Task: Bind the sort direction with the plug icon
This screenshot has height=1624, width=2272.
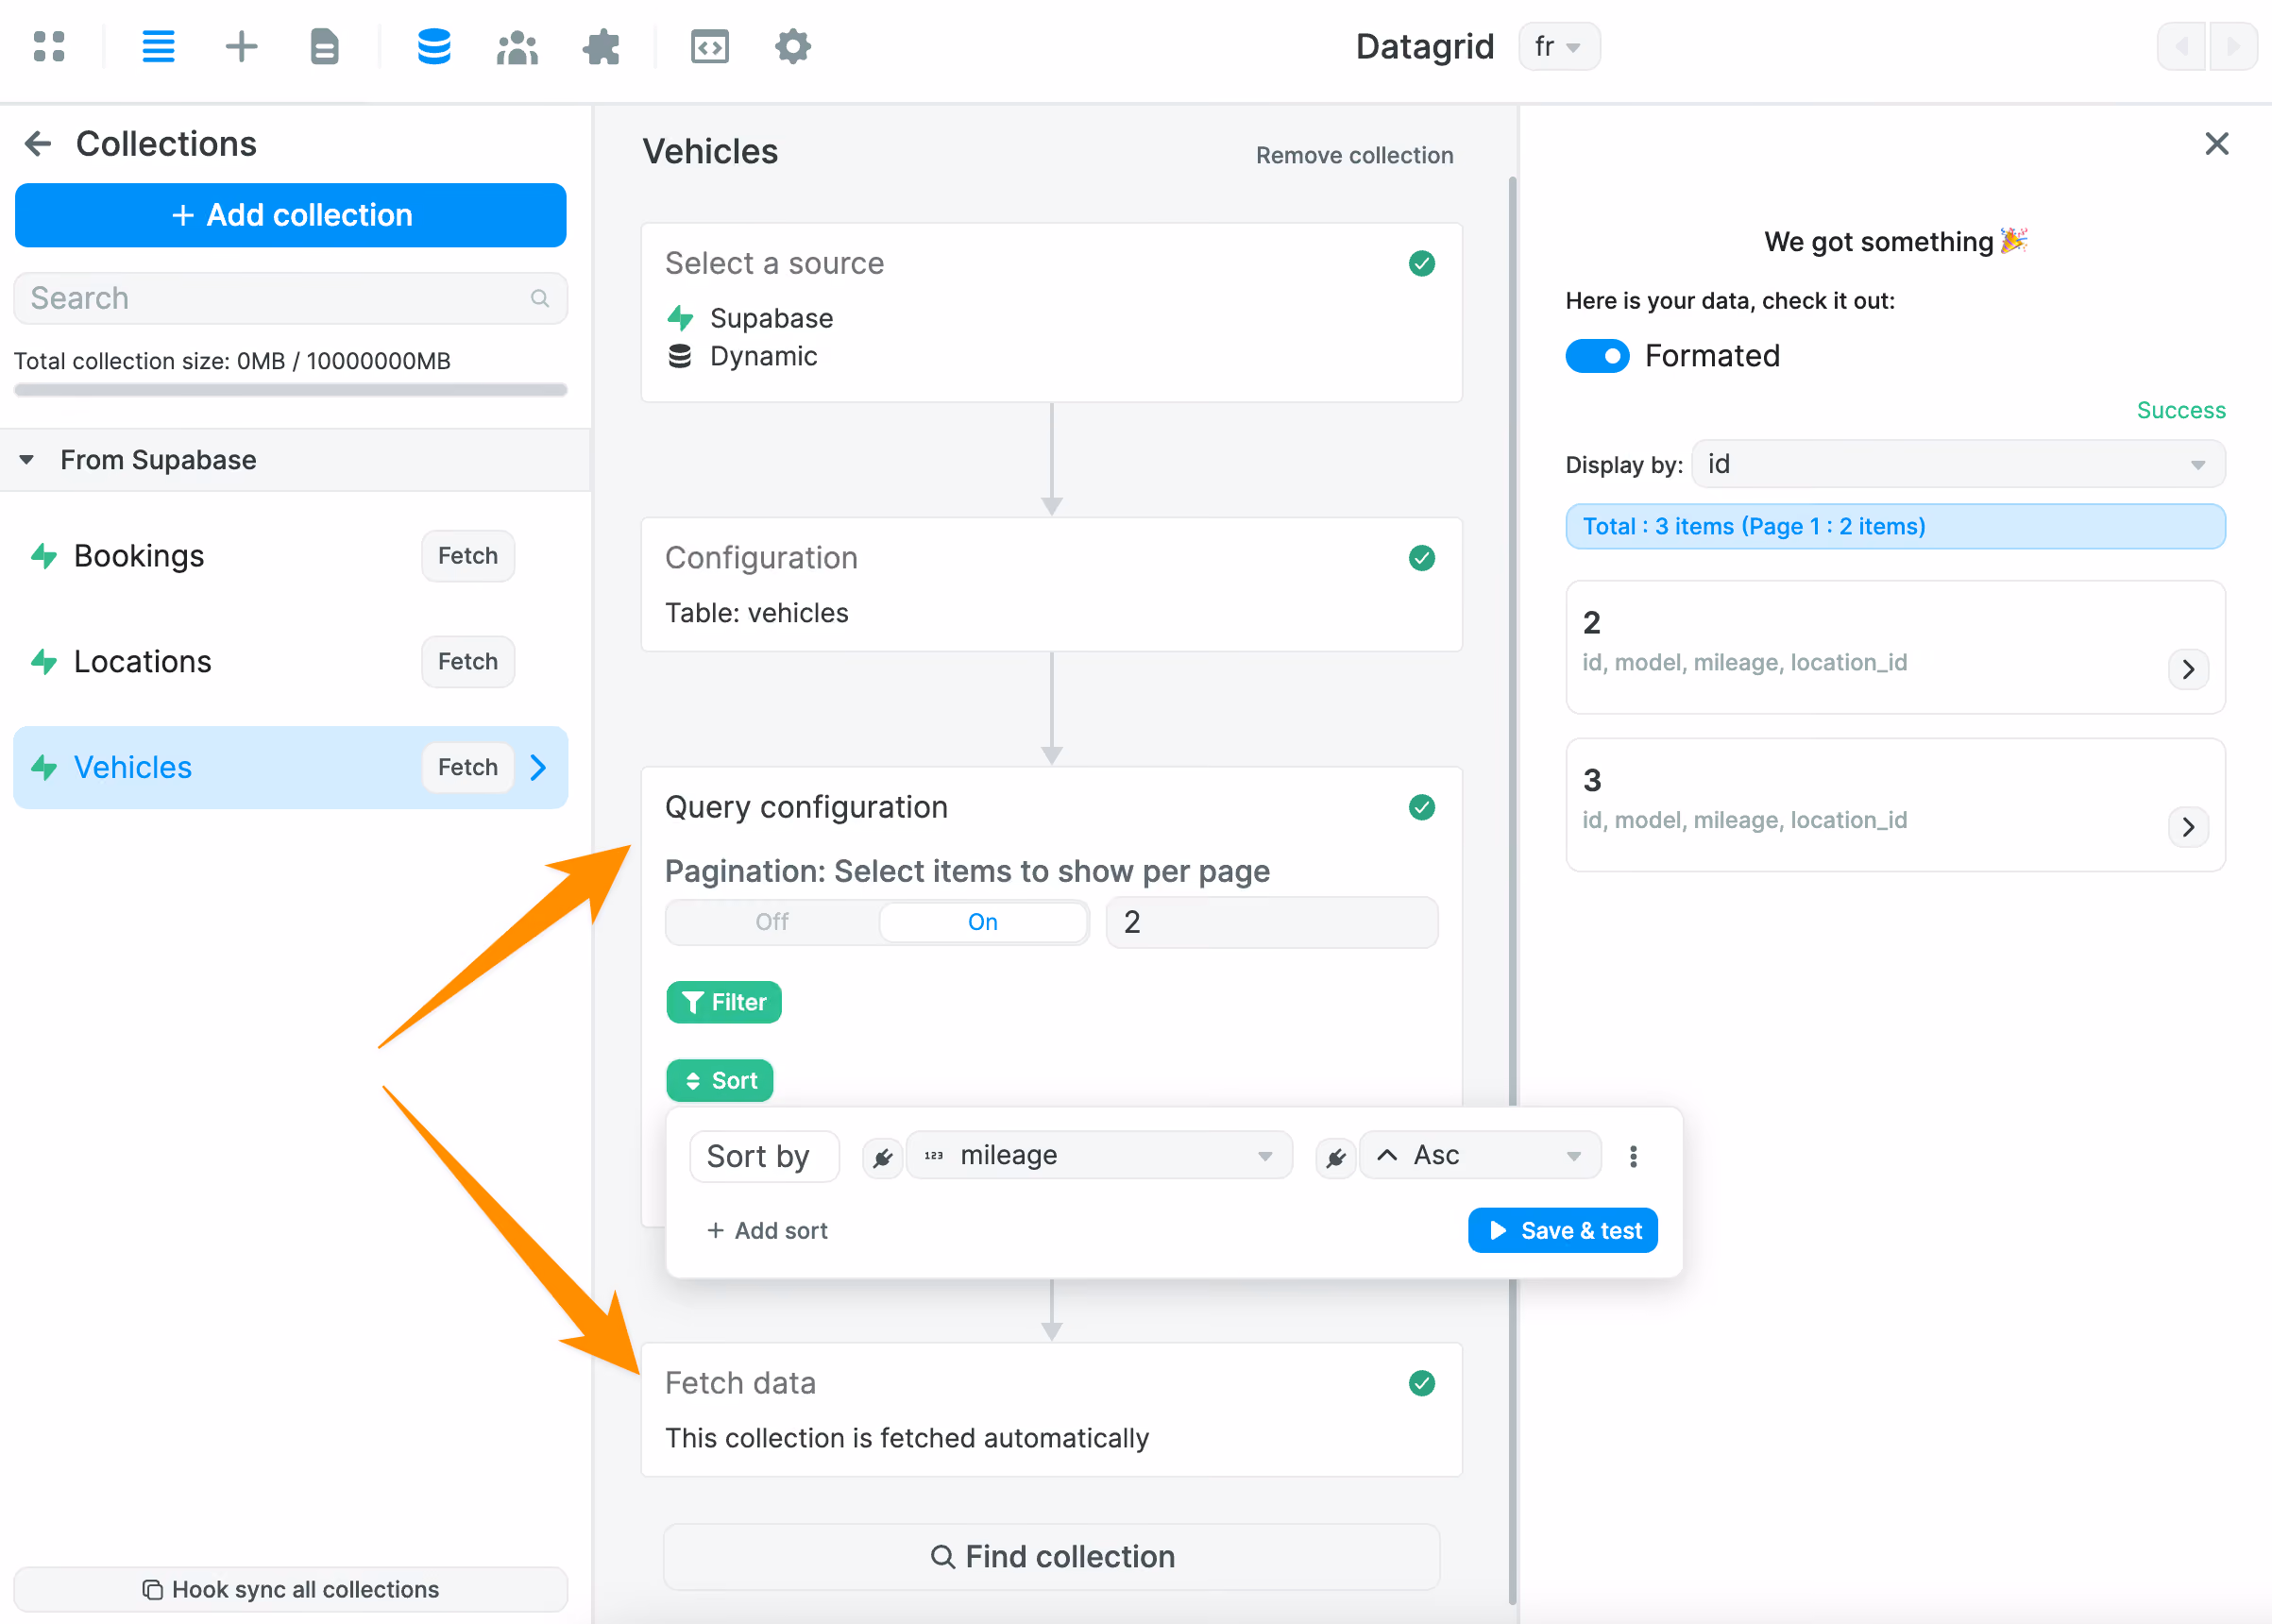Action: [x=1335, y=1157]
